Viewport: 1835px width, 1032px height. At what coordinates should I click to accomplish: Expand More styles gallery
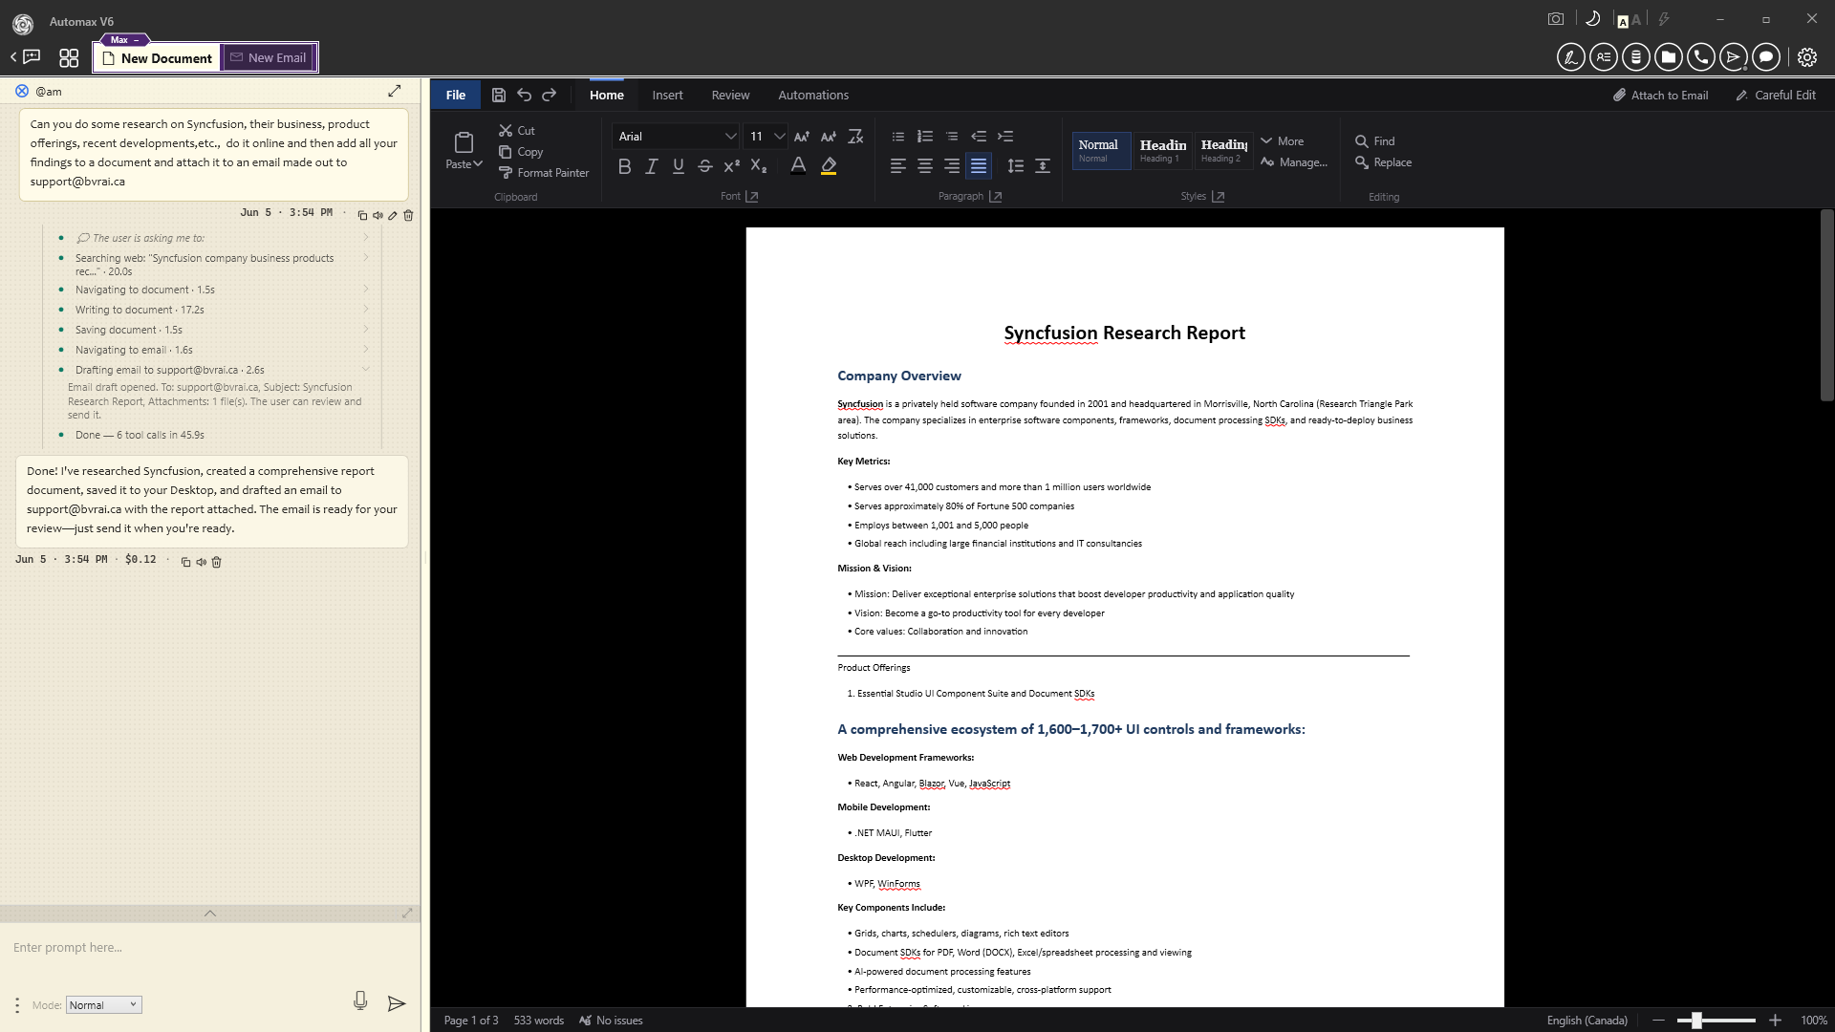pos(1282,140)
